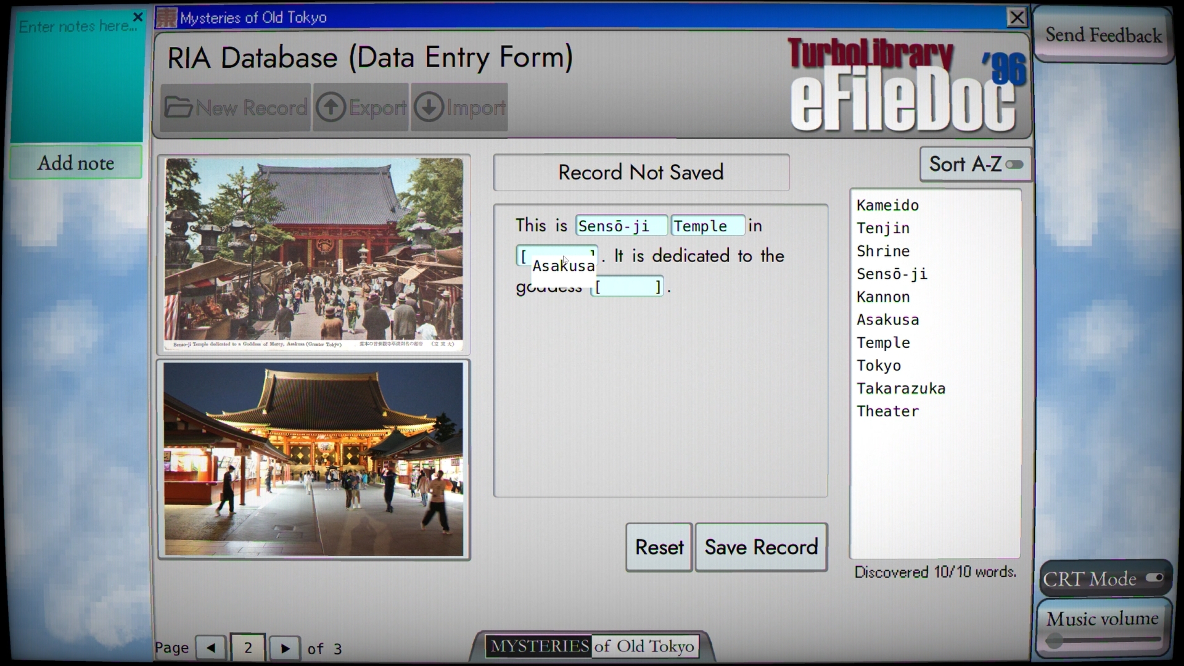Click the Import down-arrow icon
This screenshot has width=1184, height=666.
click(429, 107)
